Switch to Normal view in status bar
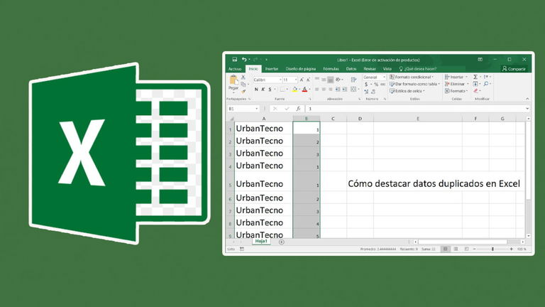This screenshot has height=307, width=545. [445, 249]
